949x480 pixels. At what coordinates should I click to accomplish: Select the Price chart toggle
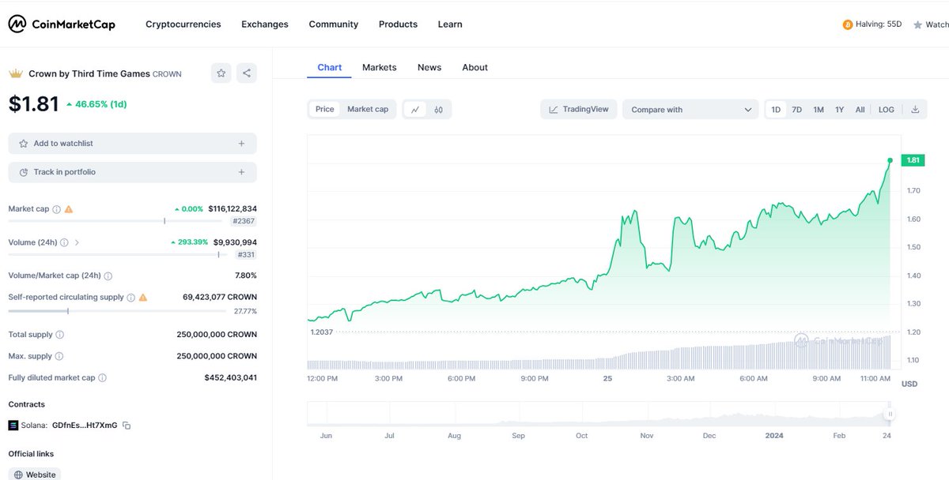325,109
